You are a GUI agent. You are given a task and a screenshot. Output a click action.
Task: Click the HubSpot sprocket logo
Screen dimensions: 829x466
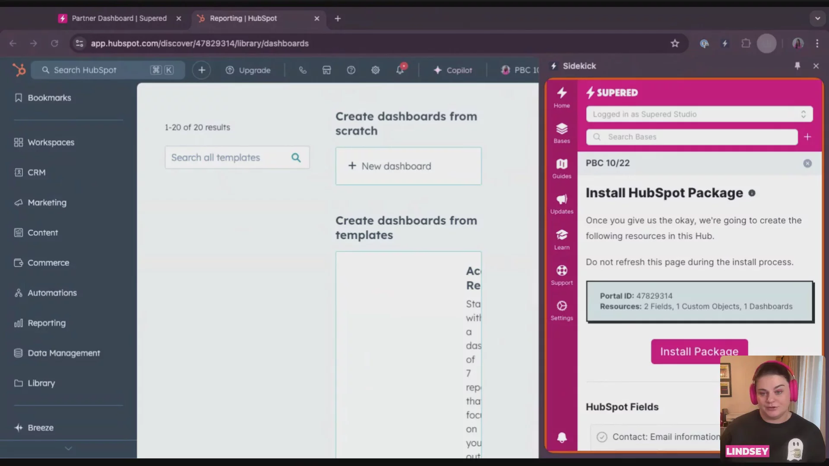click(19, 69)
